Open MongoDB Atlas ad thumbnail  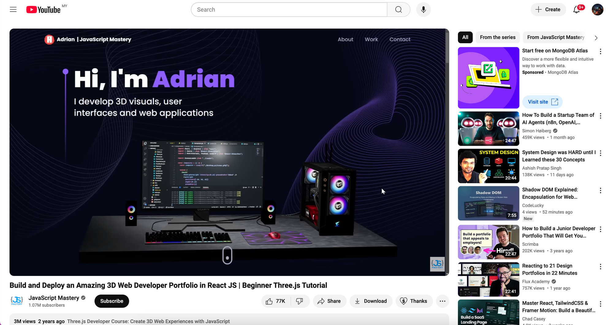tap(489, 78)
